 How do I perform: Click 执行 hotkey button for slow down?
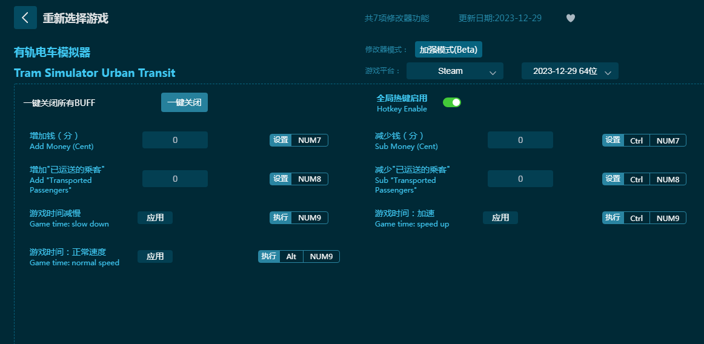pos(281,218)
